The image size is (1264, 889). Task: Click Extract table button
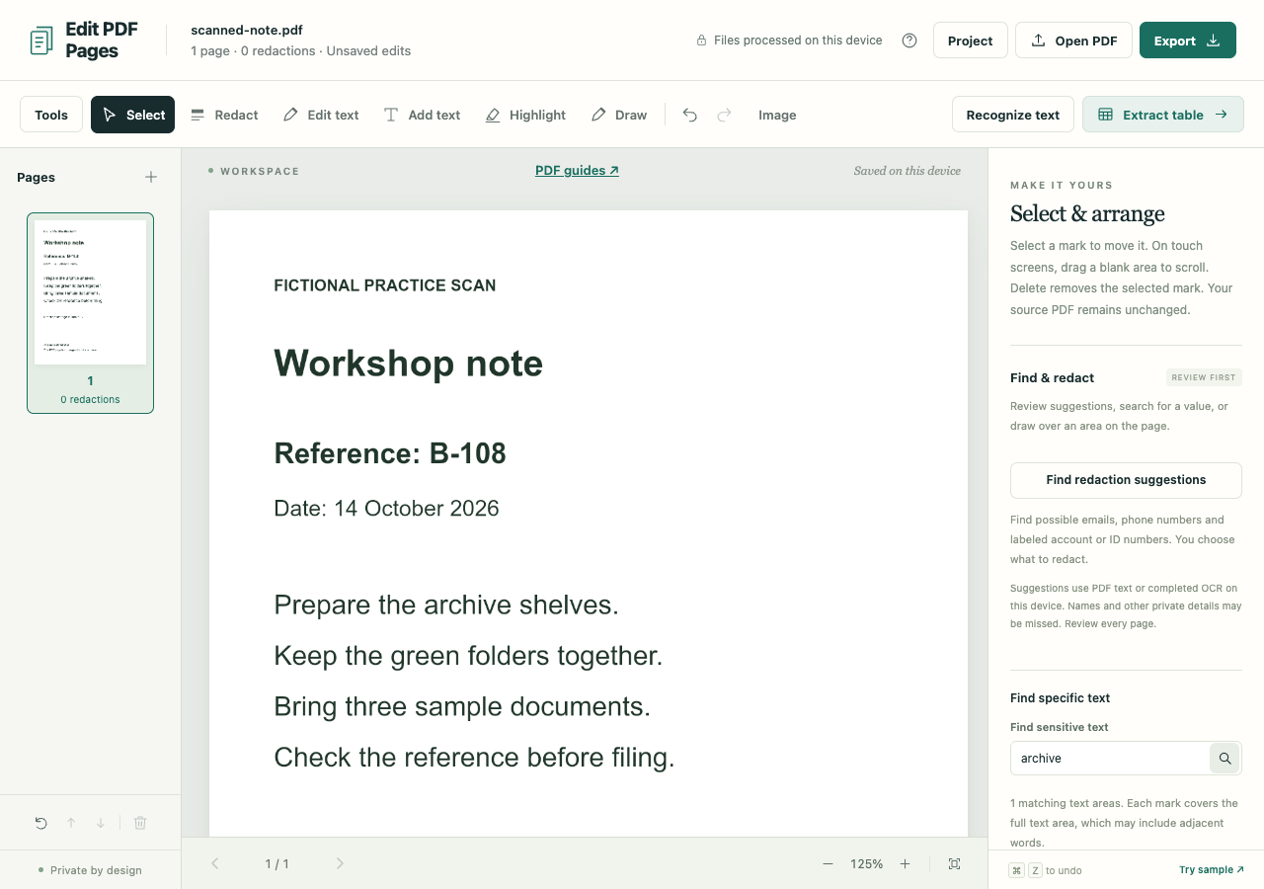pyautogui.click(x=1163, y=115)
